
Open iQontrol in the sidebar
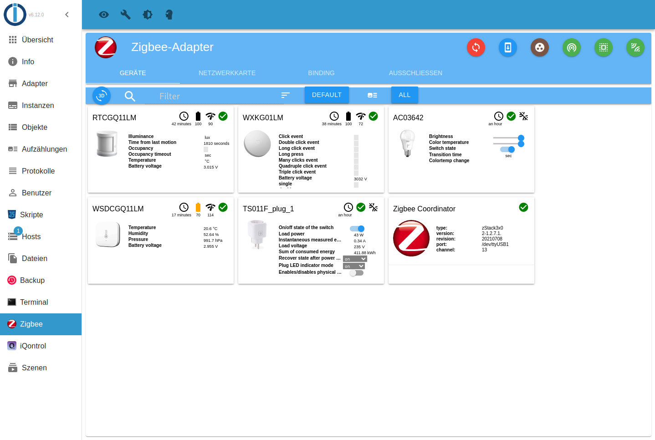tap(41, 346)
